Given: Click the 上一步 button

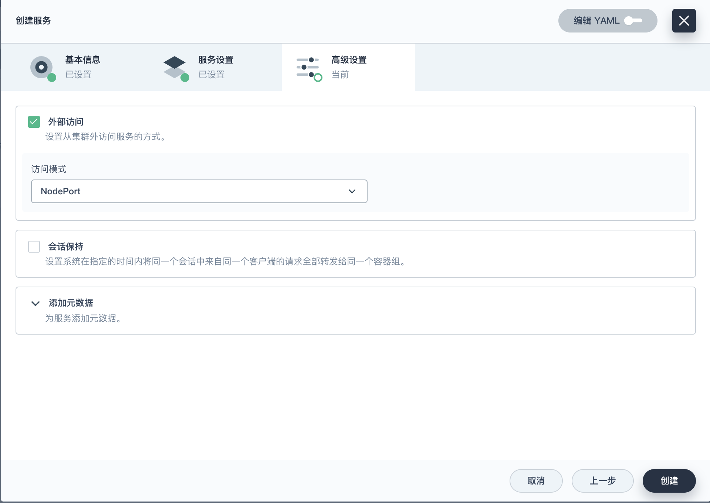Looking at the screenshot, I should point(602,480).
